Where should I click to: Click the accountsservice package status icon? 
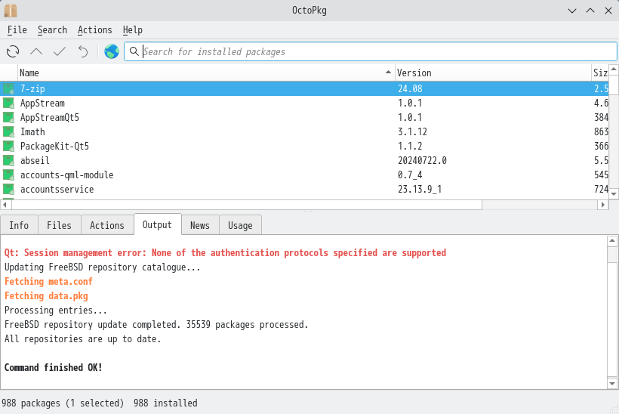(9, 189)
